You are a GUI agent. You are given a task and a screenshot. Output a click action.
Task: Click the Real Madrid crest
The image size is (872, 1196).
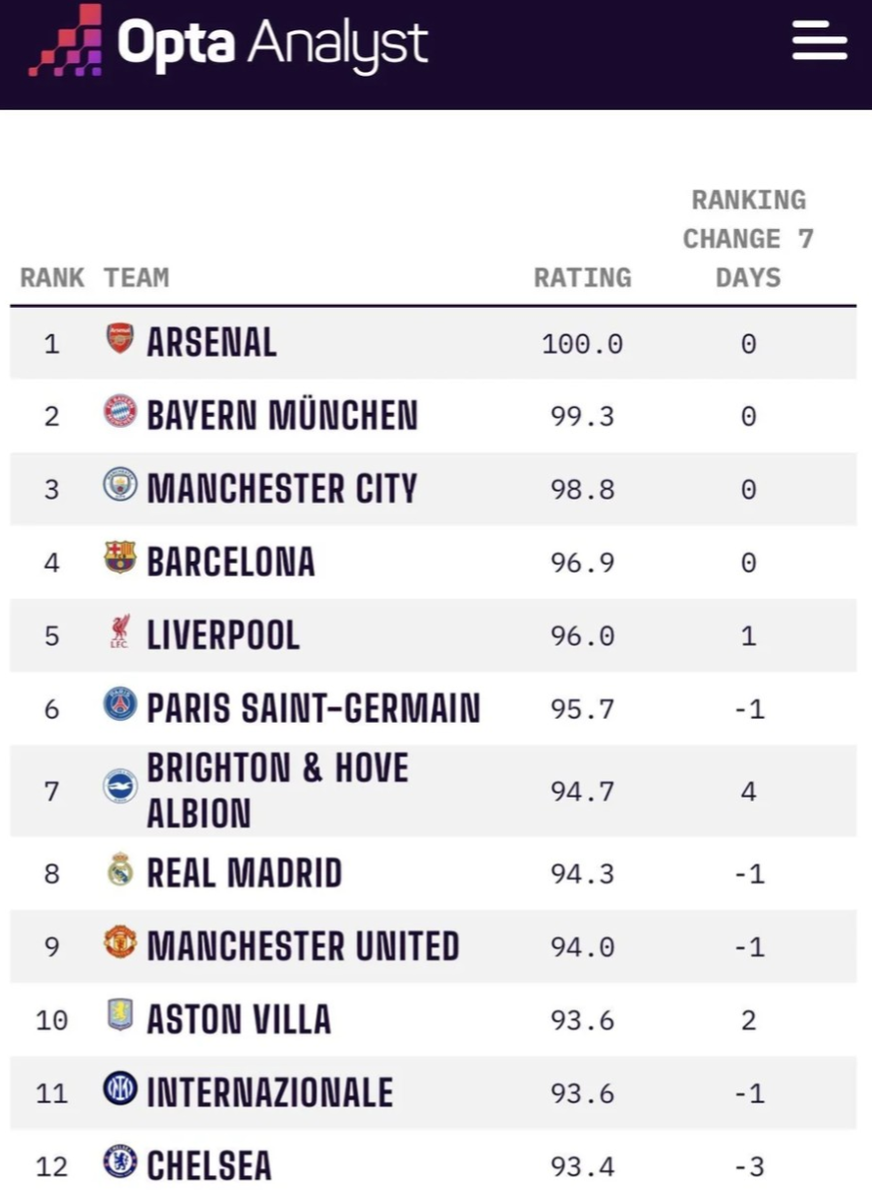(120, 869)
